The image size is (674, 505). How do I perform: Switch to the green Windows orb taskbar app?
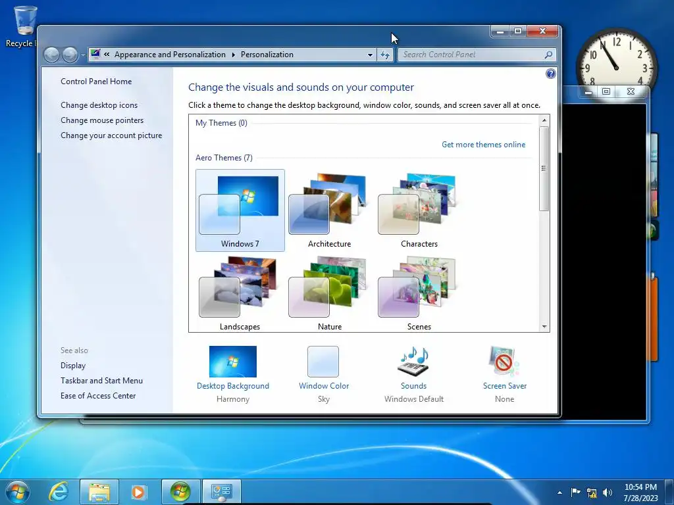tap(180, 492)
